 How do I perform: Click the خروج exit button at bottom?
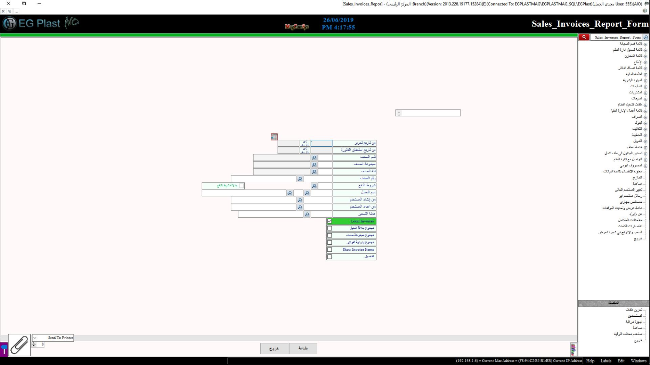274,348
